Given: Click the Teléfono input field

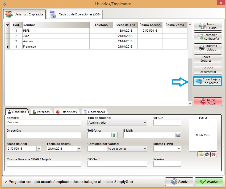Looking at the screenshot, I should pyautogui.click(x=99, y=135).
